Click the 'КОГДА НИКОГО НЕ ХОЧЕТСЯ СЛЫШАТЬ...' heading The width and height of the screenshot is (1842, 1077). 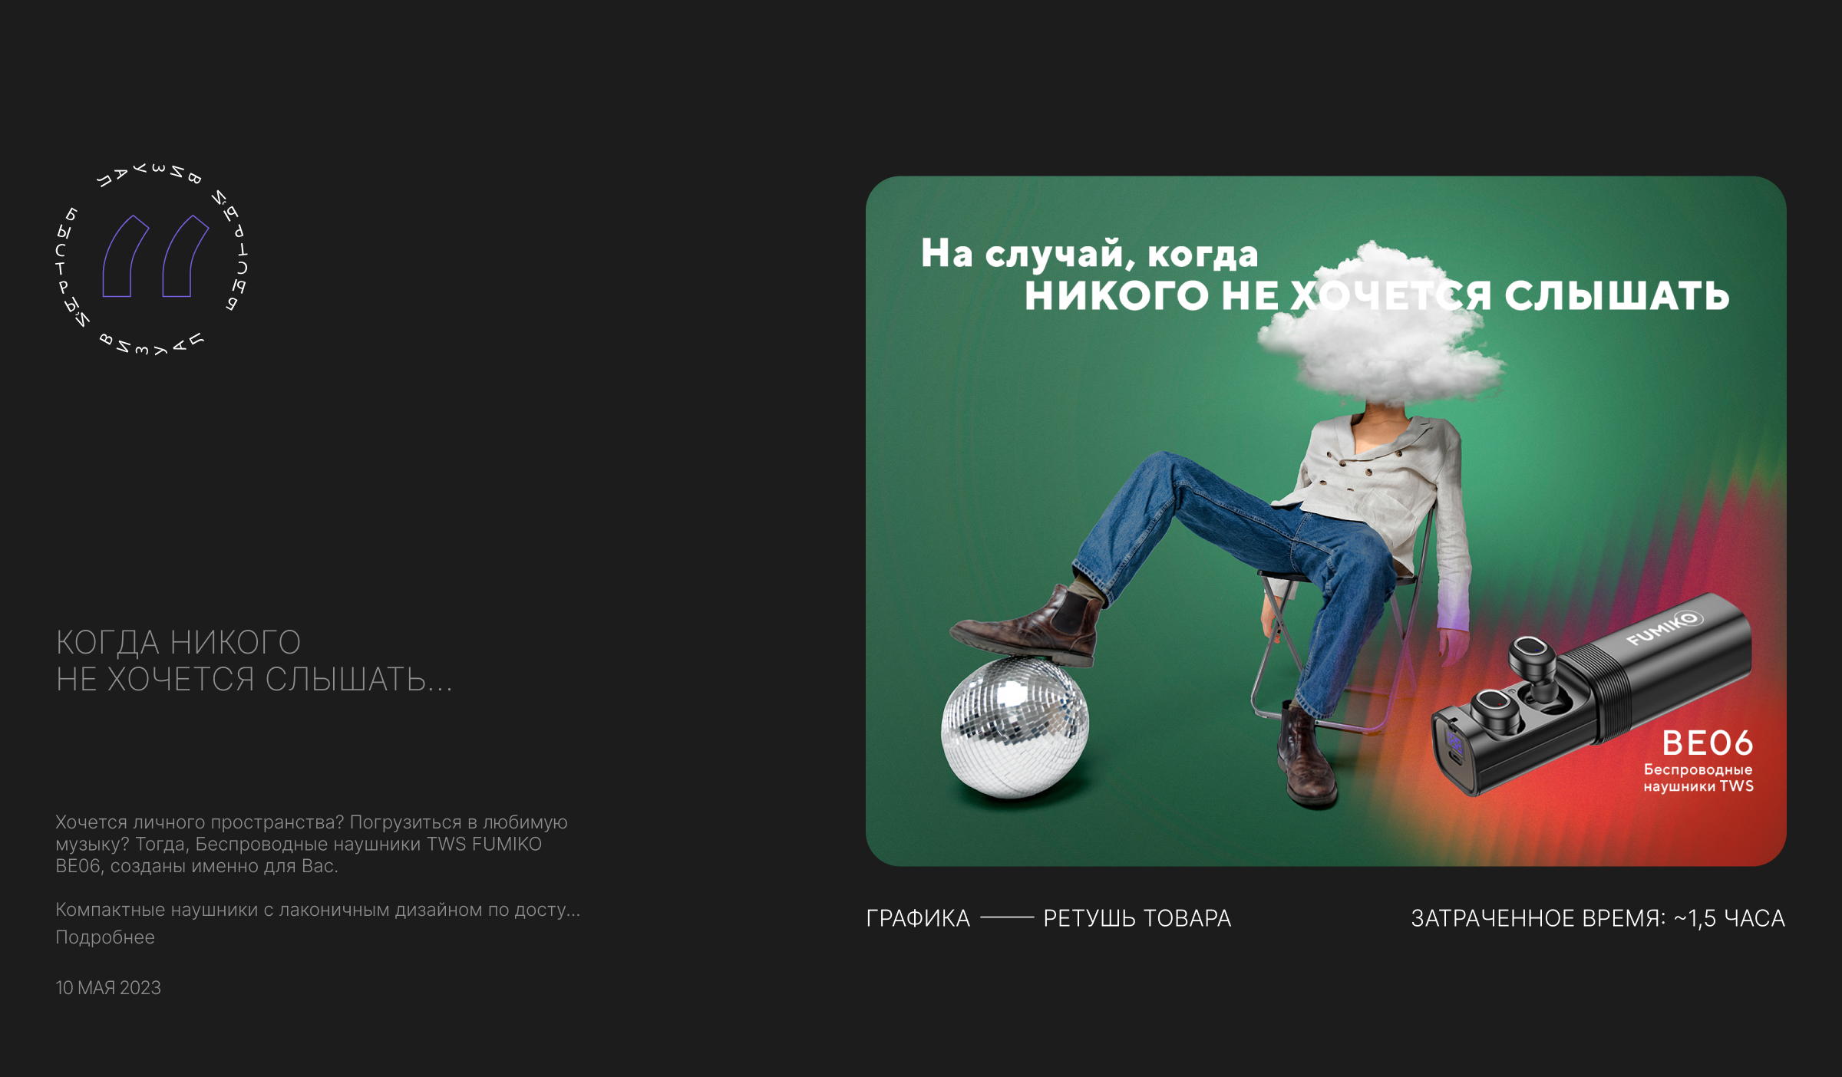(x=253, y=660)
